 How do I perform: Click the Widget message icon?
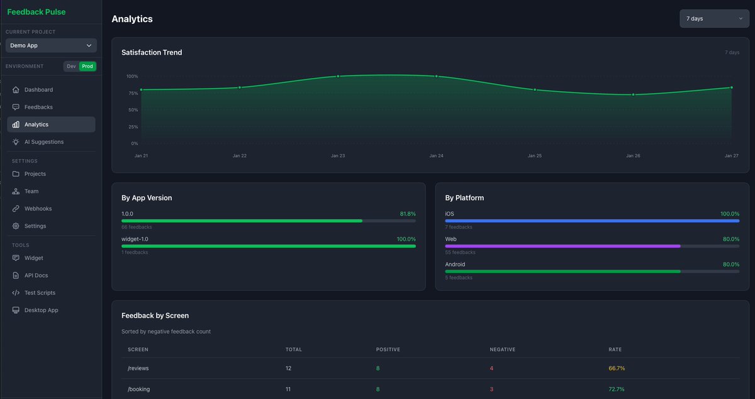pos(16,258)
